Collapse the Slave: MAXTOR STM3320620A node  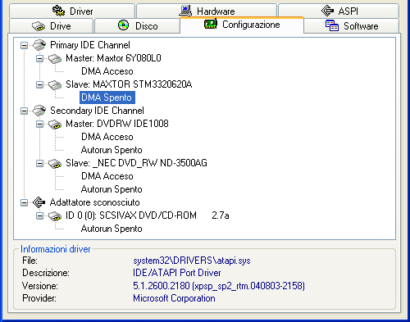coord(39,84)
